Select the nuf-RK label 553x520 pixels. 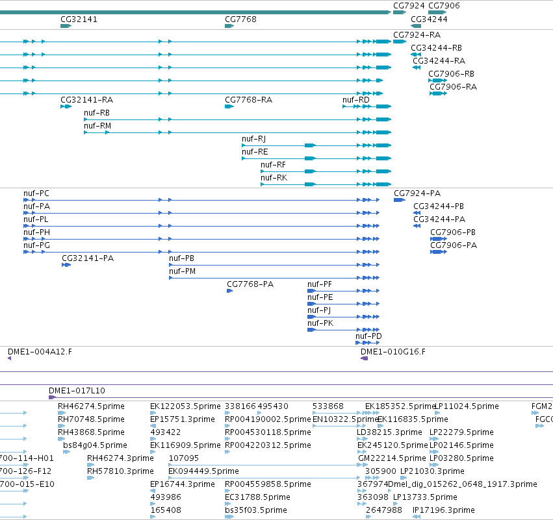[274, 178]
